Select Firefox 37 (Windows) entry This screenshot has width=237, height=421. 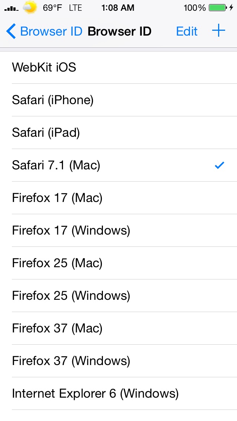(x=118, y=361)
